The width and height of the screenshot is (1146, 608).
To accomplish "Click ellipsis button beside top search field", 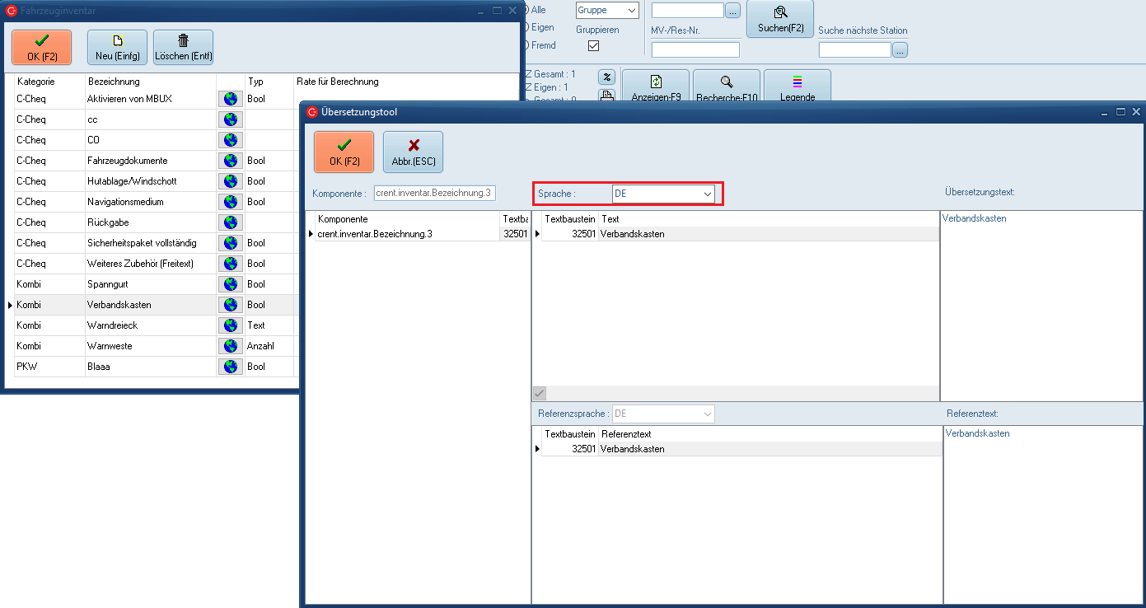I will click(x=733, y=11).
